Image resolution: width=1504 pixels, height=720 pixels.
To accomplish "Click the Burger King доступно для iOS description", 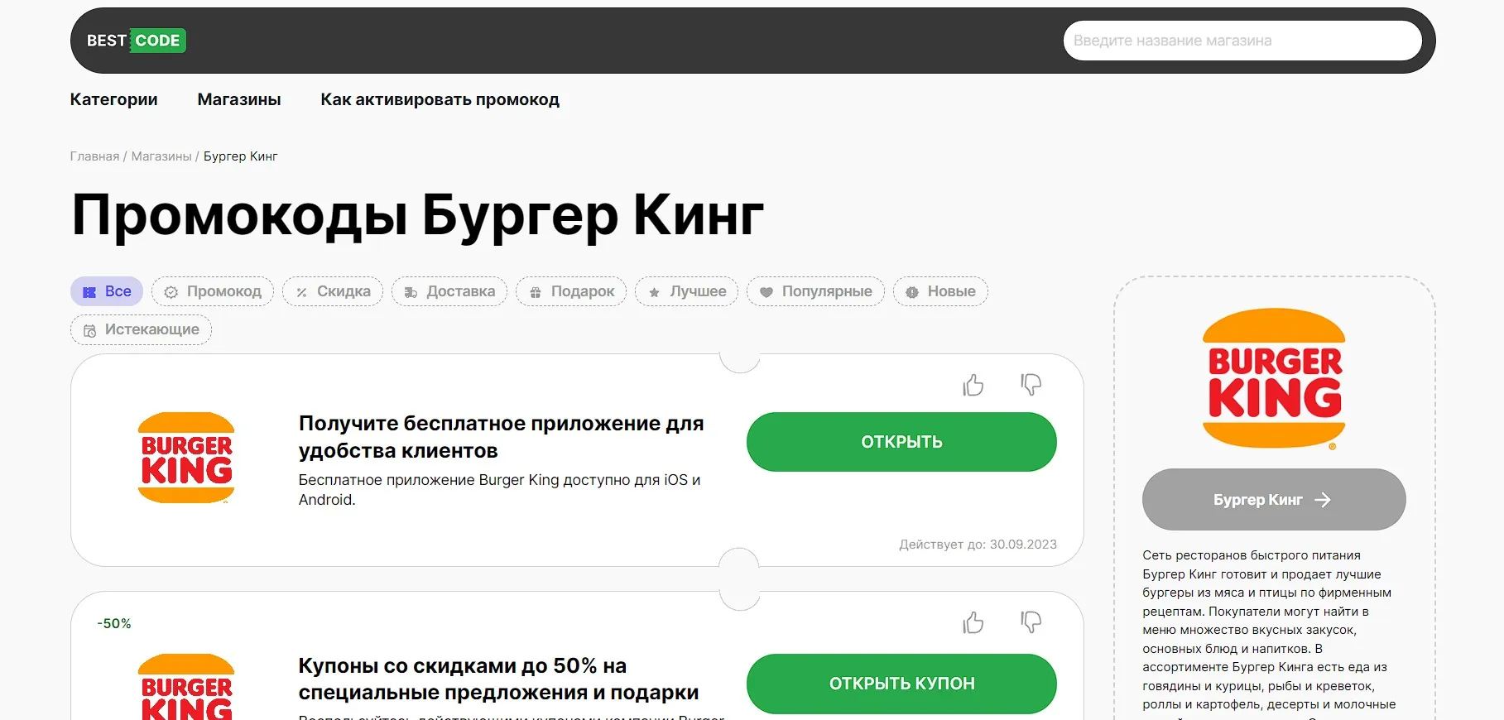I will [499, 490].
